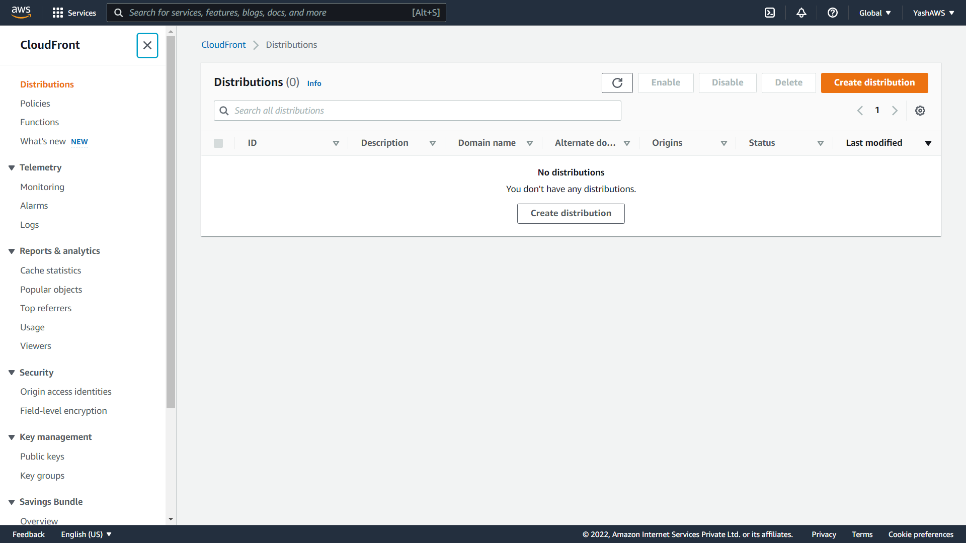This screenshot has height=543, width=966.
Task: Go to next page of distributions
Action: [x=895, y=111]
